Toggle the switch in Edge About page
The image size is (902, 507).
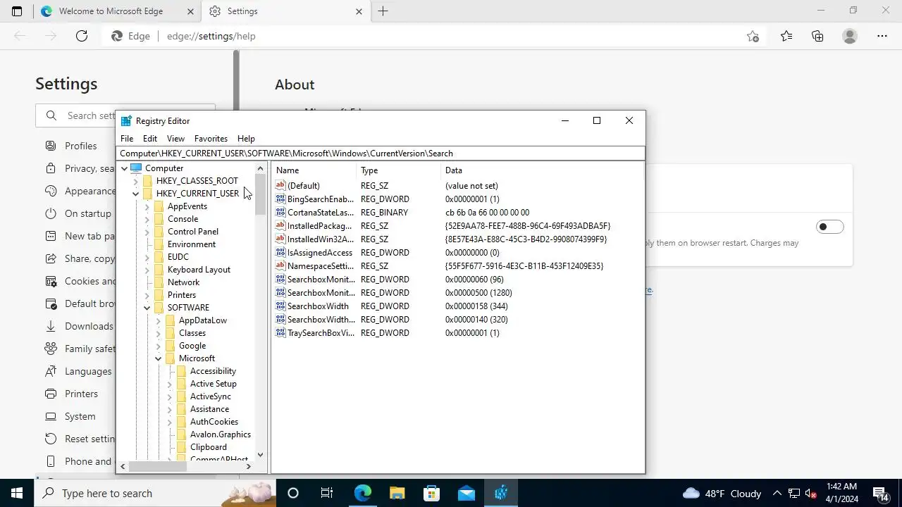click(x=829, y=227)
